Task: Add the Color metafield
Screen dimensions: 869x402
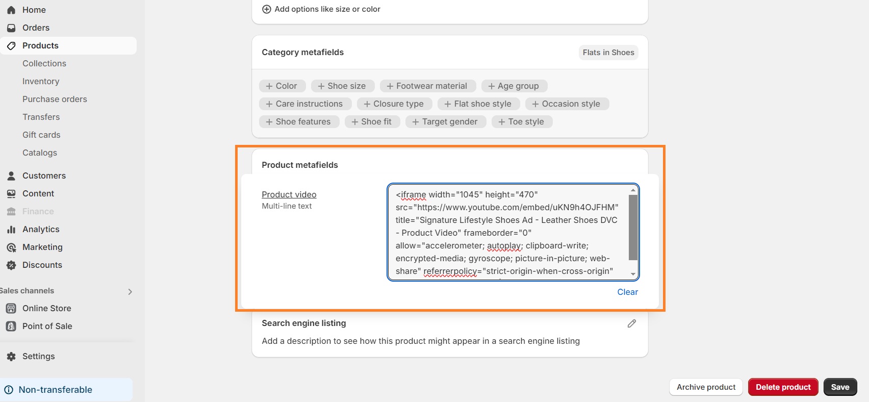Action: click(282, 86)
